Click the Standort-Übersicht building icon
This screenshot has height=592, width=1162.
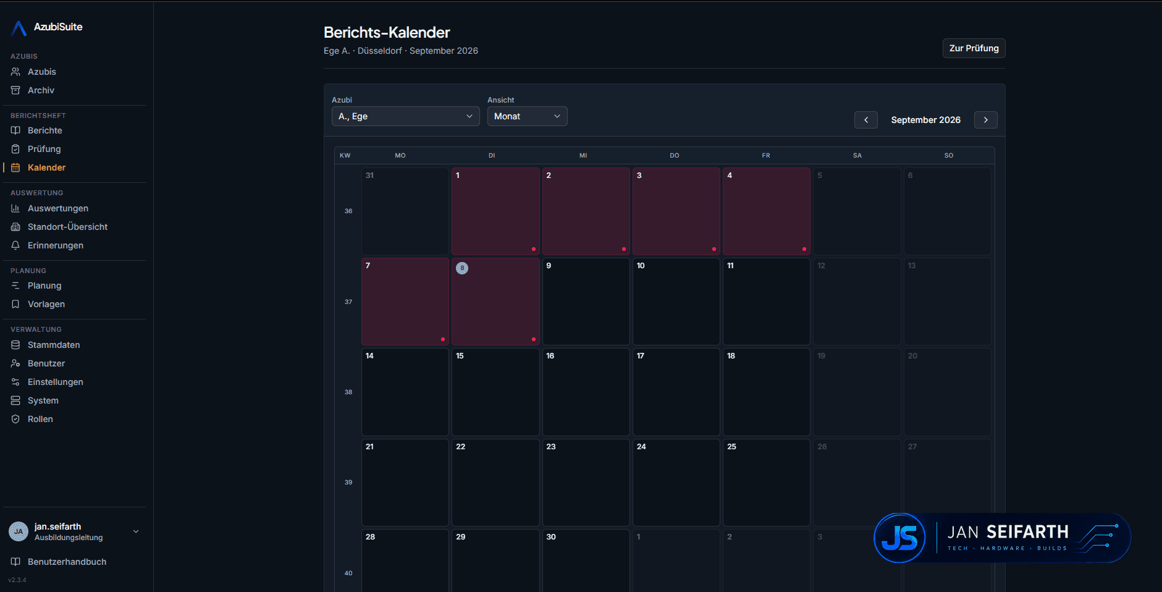[15, 227]
